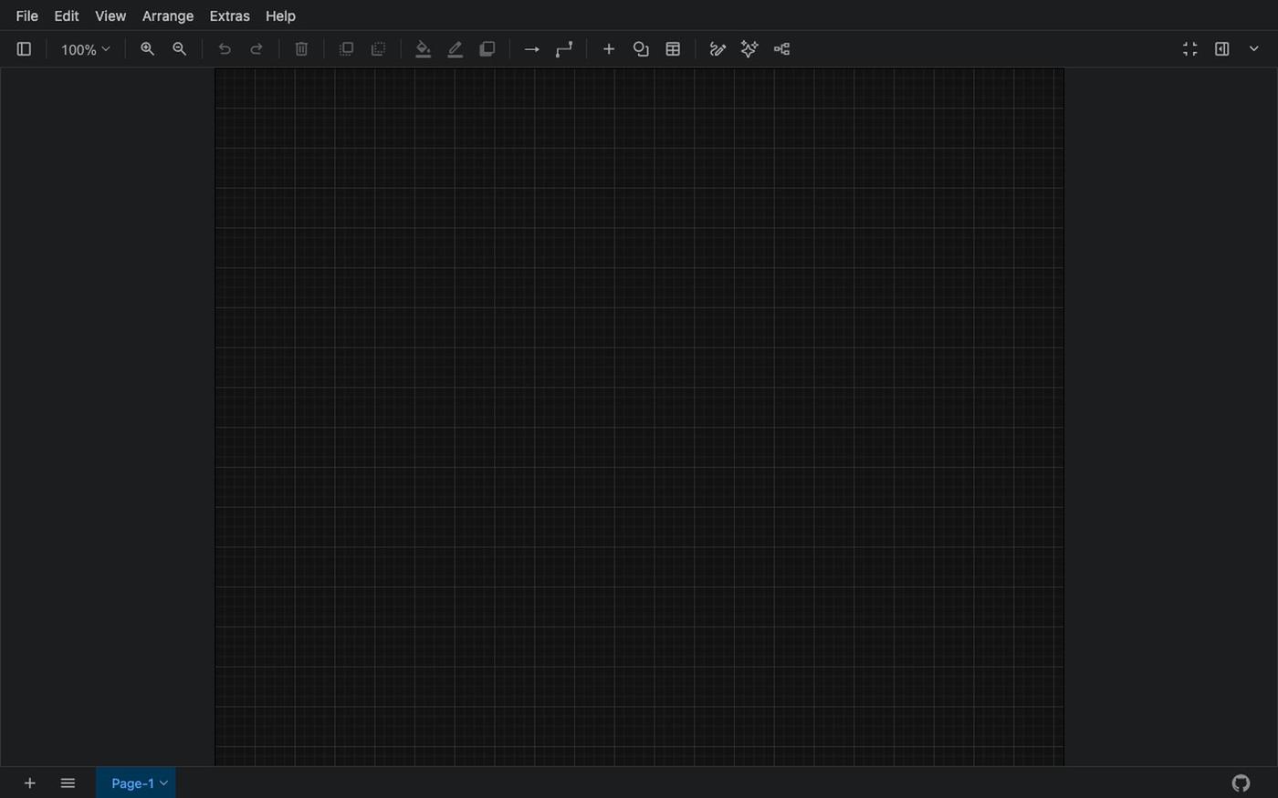Click the To Back icon
This screenshot has height=798, width=1278.
(378, 49)
